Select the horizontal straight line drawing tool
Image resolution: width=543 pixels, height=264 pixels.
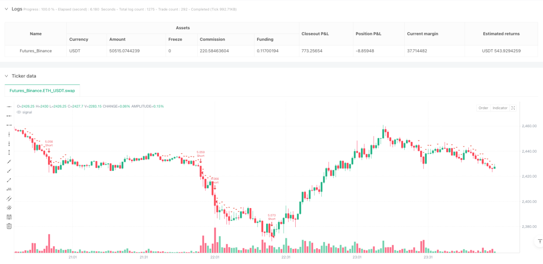[x=9, y=106]
